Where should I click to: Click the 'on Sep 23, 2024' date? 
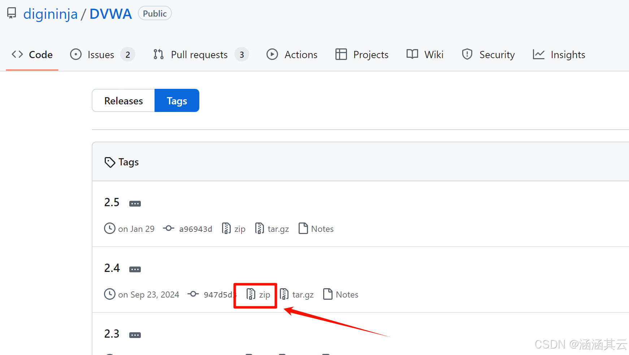[149, 295]
